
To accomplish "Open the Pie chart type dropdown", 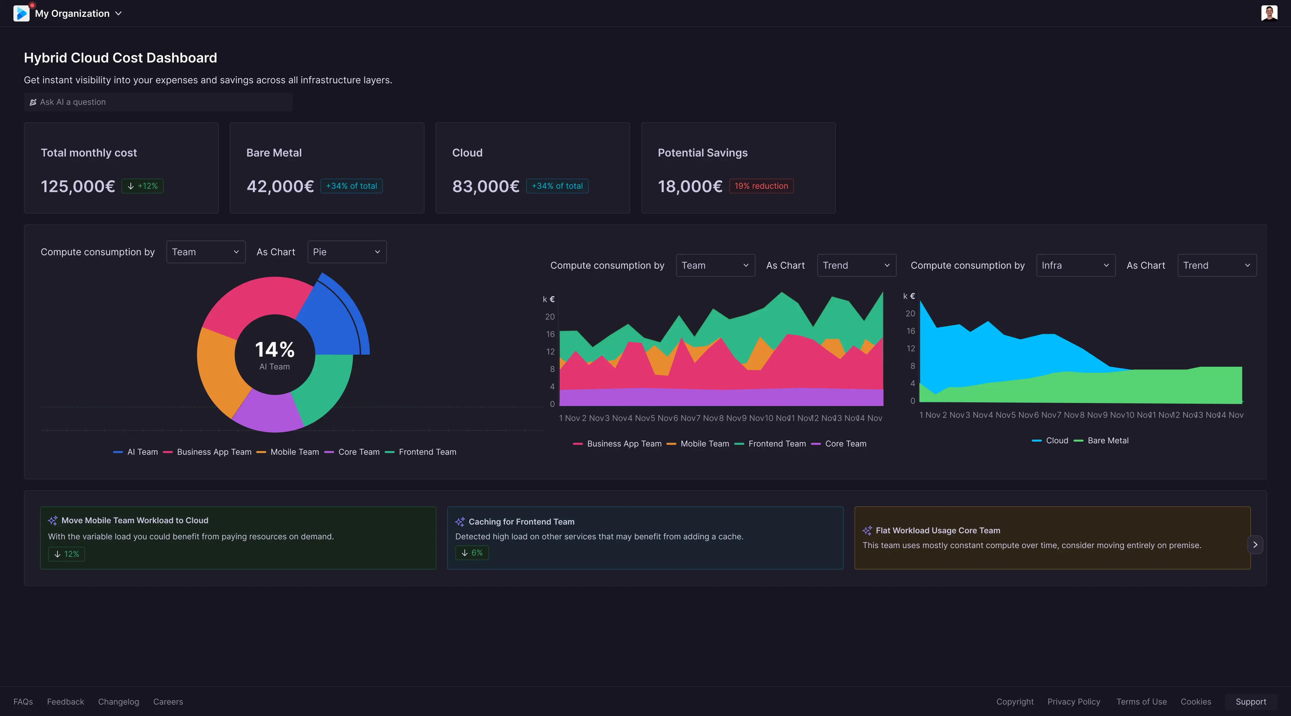I will [347, 252].
